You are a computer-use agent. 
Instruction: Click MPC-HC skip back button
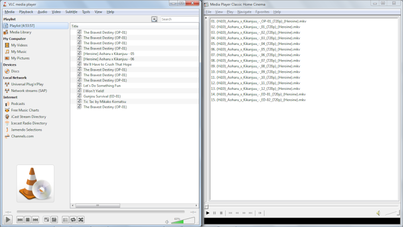[x=230, y=213]
